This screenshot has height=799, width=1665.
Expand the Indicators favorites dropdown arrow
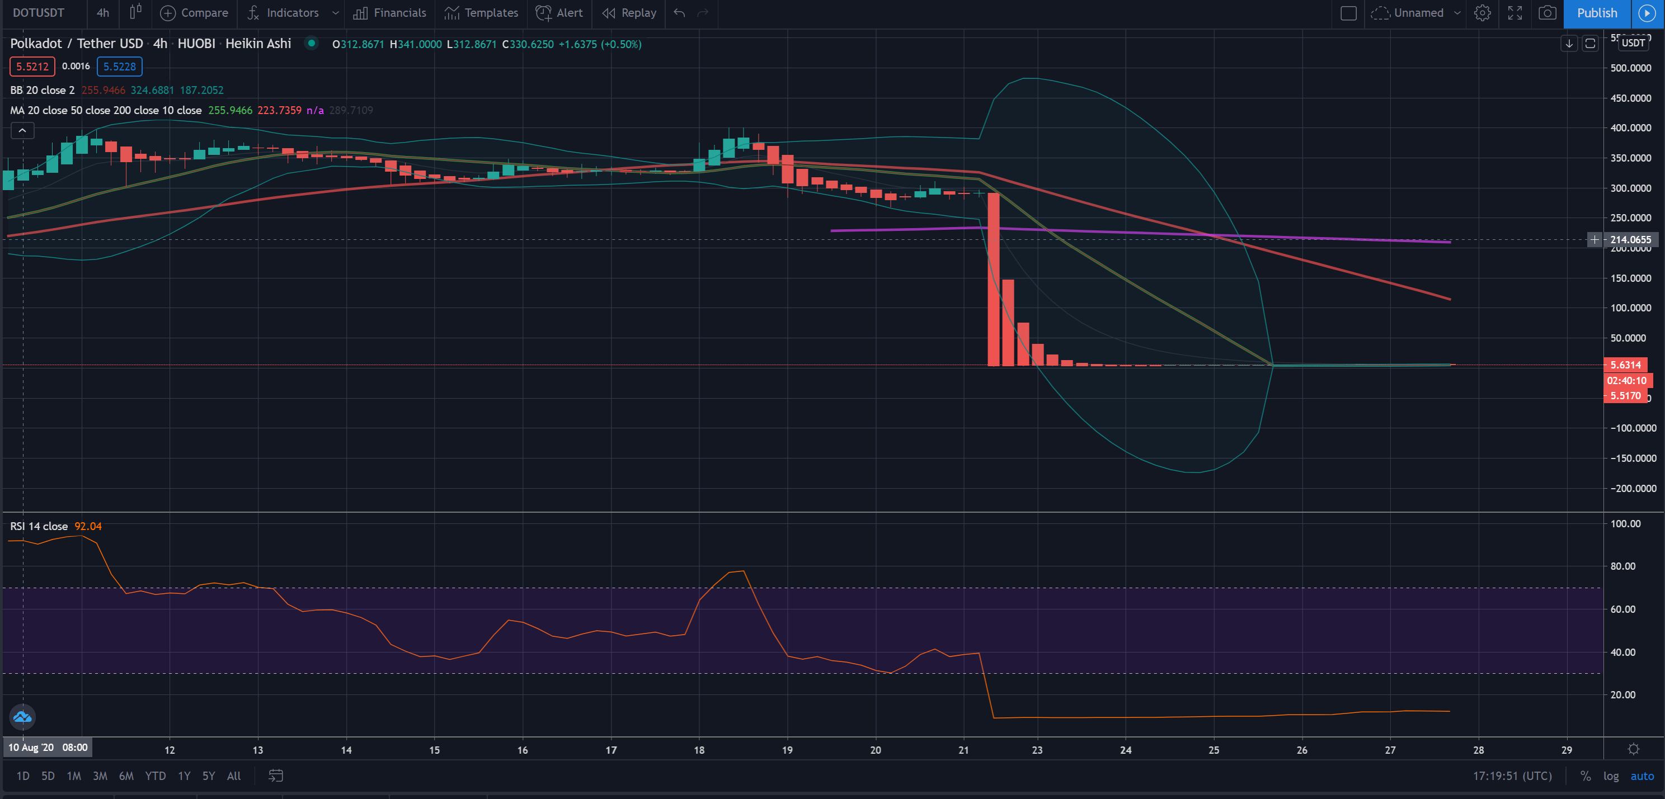tap(335, 12)
